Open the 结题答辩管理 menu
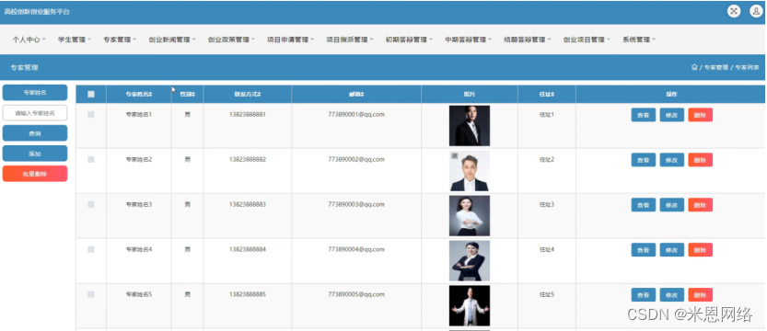The width and height of the screenshot is (767, 331). [x=528, y=40]
